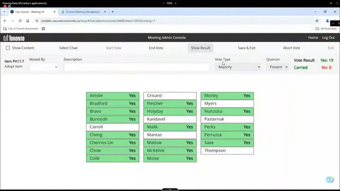Image resolution: width=340 pixels, height=191 pixels.
Task: Click the floating assistant icon at bottom right
Action: [x=330, y=179]
